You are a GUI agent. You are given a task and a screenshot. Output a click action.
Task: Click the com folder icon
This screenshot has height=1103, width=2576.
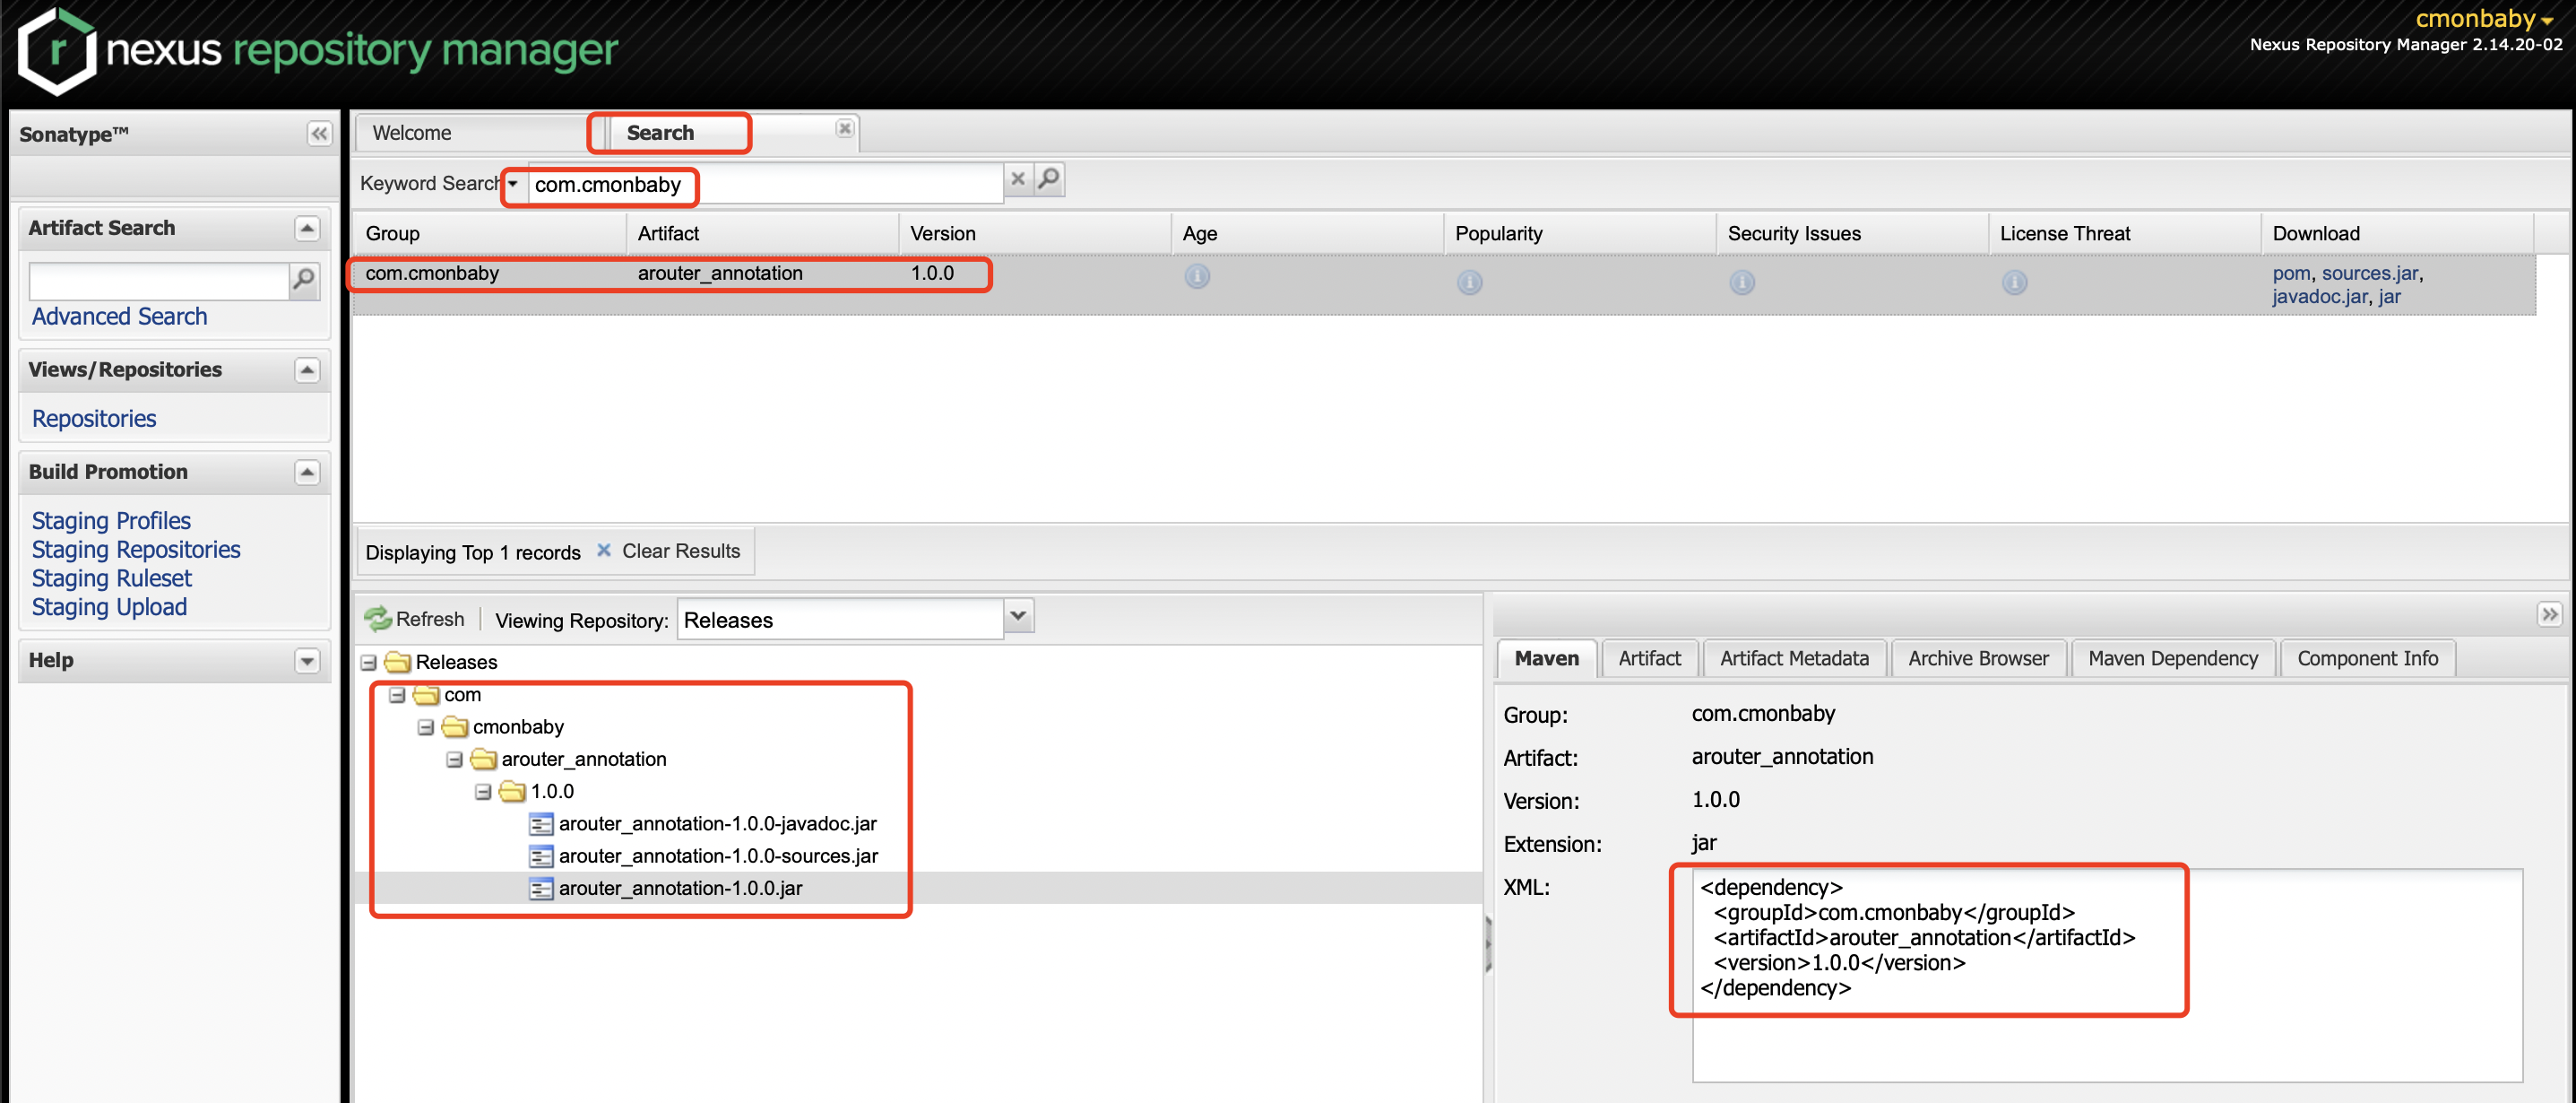click(427, 695)
